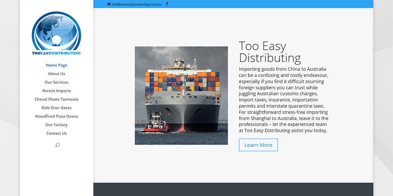Open the search magnifier icon in sidebar

tap(57, 145)
